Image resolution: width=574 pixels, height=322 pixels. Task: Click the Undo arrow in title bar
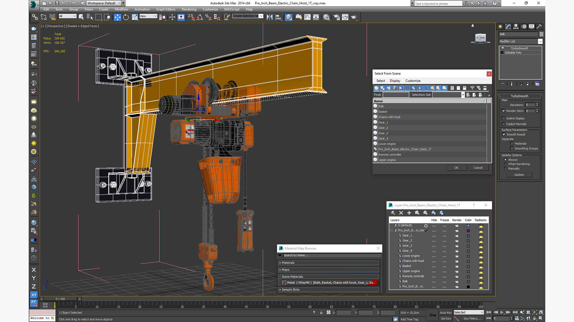pyautogui.click(x=64, y=3)
